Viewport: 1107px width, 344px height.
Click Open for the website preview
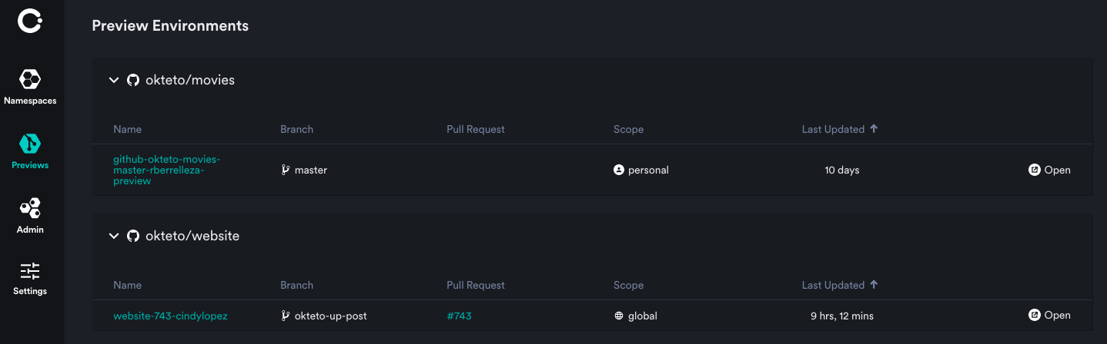[x=1049, y=315]
